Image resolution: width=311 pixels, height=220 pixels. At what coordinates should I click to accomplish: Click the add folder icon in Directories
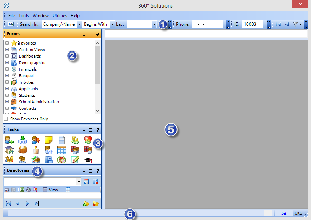coord(86,203)
